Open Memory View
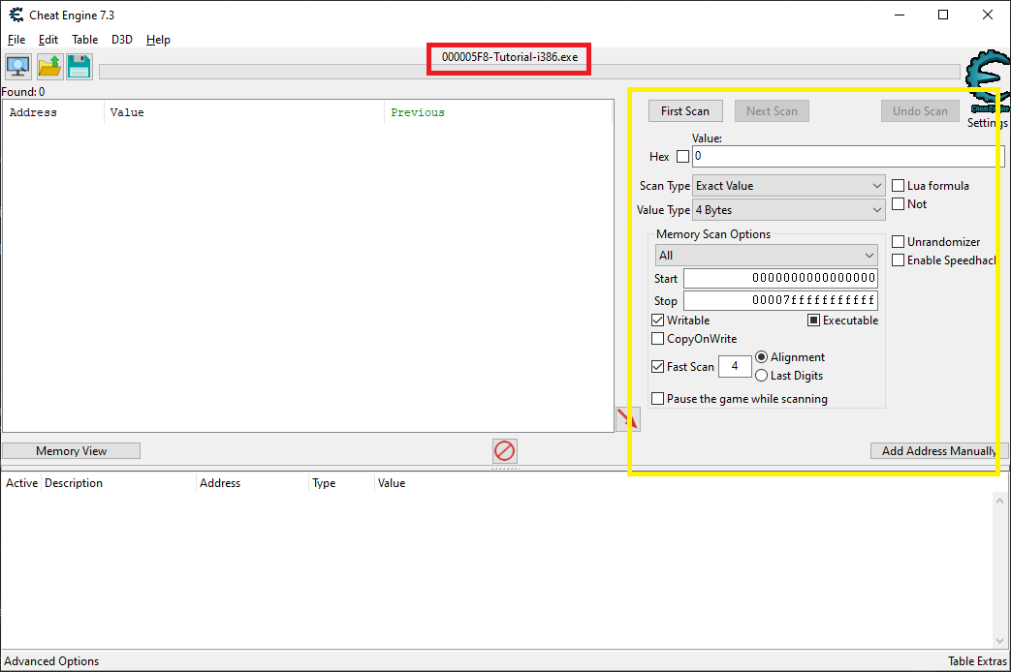 click(71, 451)
